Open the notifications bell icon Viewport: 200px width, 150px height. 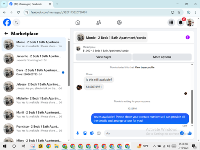click(x=181, y=22)
